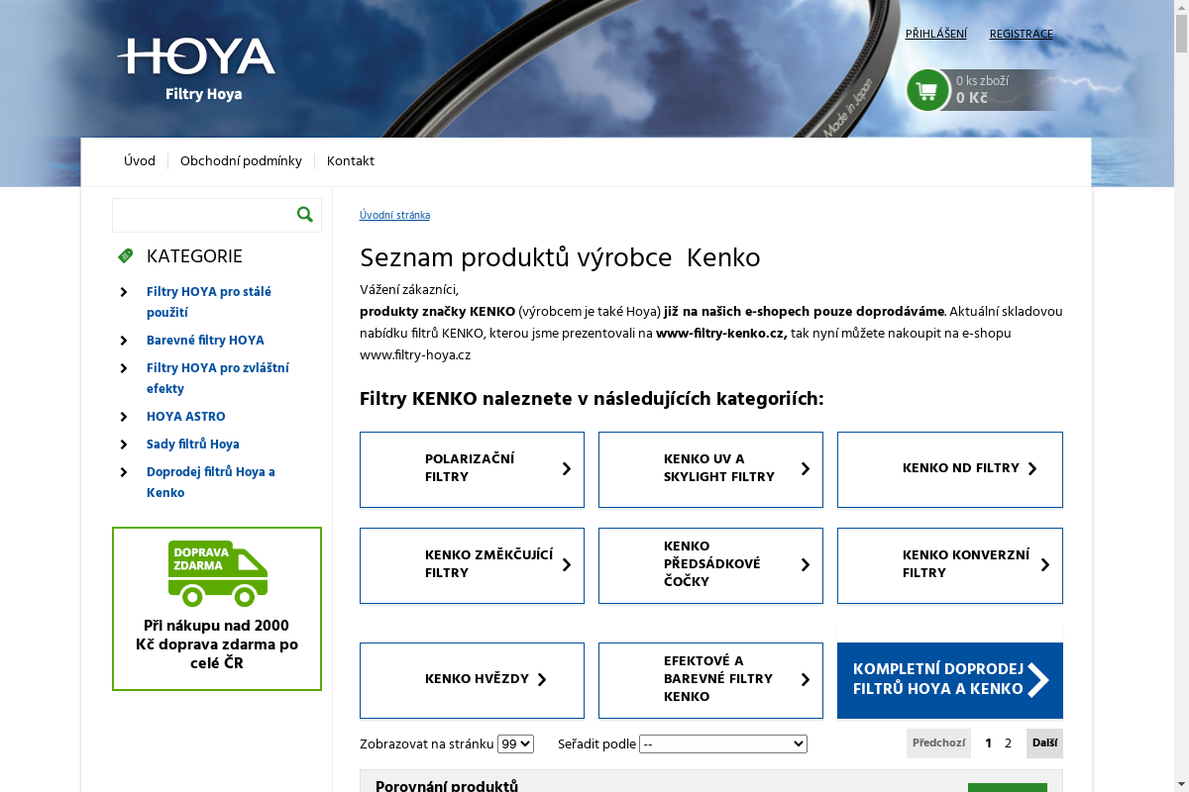The height and width of the screenshot is (792, 1189).
Task: Select page 2 of results
Action: point(1008,742)
